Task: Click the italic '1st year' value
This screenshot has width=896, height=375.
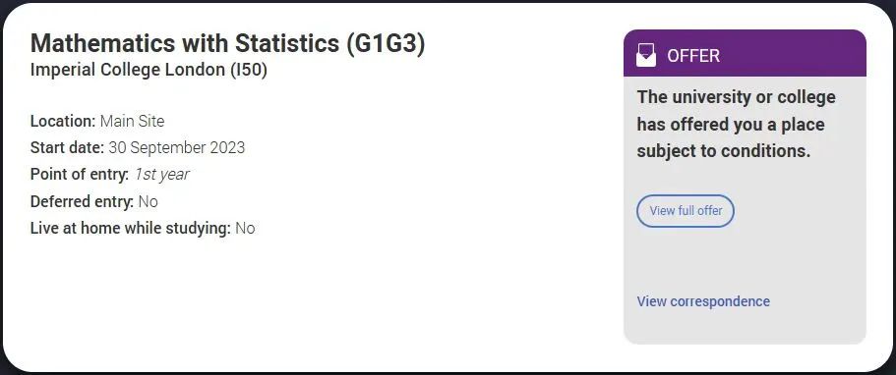Action: point(161,175)
